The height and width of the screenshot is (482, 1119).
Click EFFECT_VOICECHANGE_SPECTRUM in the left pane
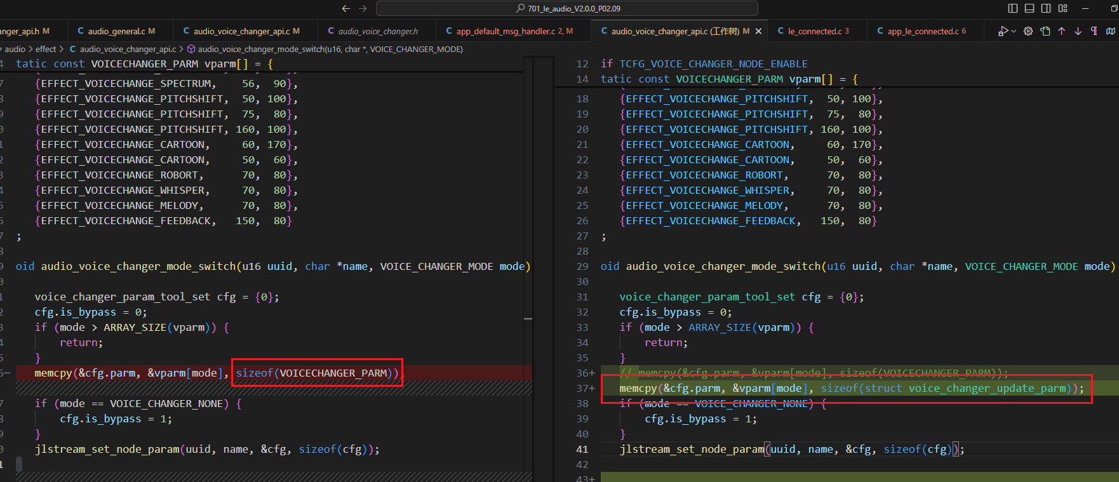point(126,83)
